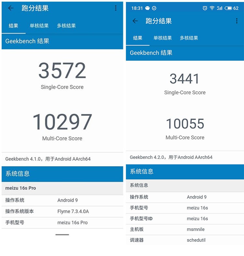The image size is (244, 256).
Task: Tap the home gesture bar at bottom
Action: point(62,235)
